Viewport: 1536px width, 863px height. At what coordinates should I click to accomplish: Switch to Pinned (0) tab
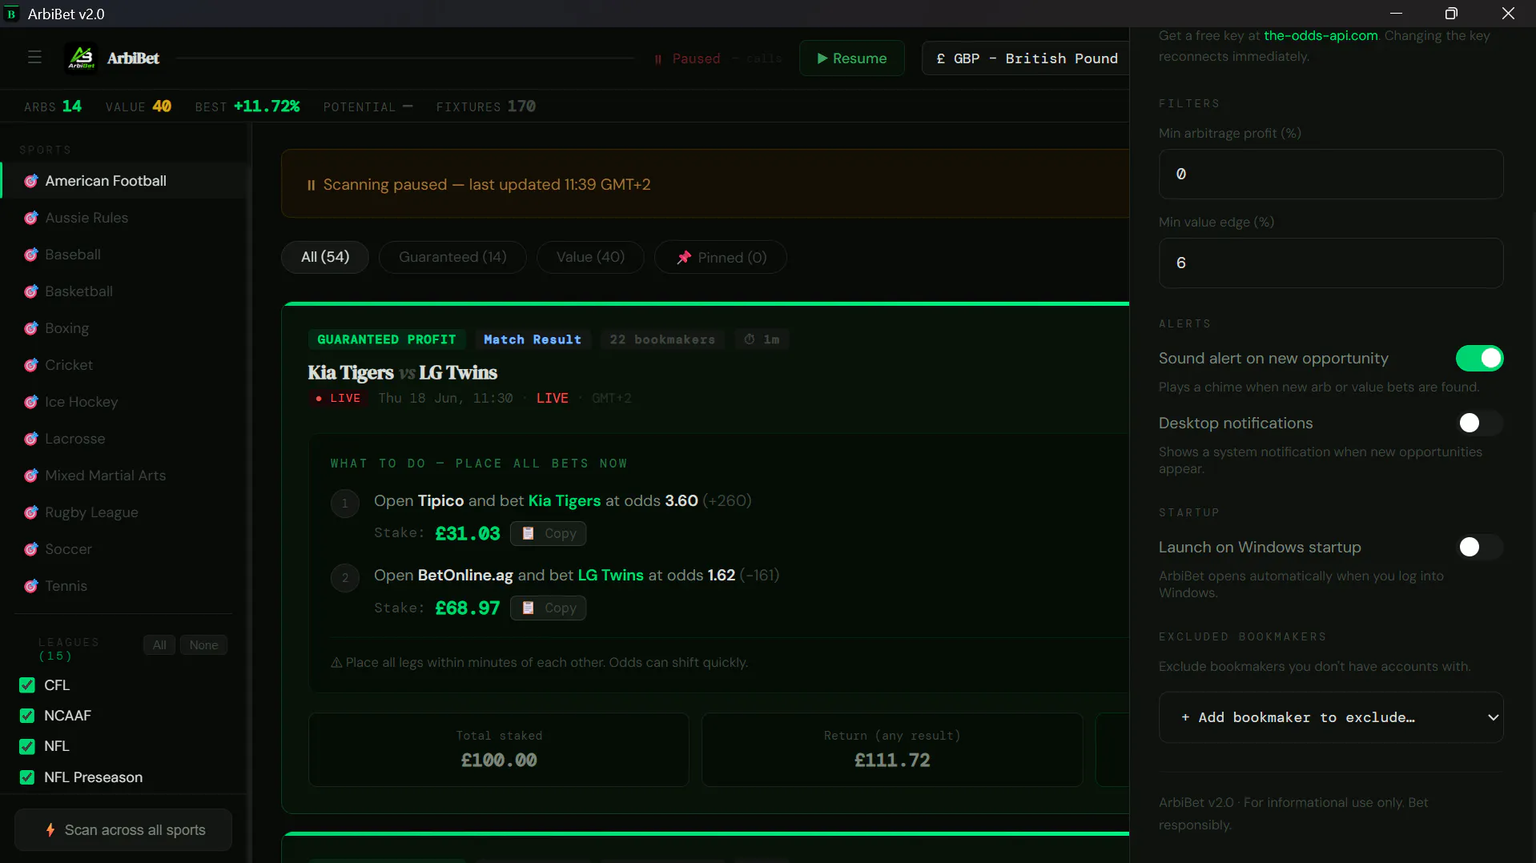click(x=721, y=257)
